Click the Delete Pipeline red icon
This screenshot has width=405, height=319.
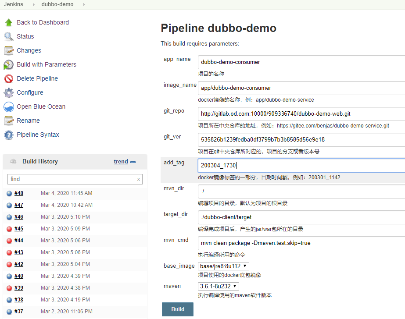pyautogui.click(x=9, y=78)
